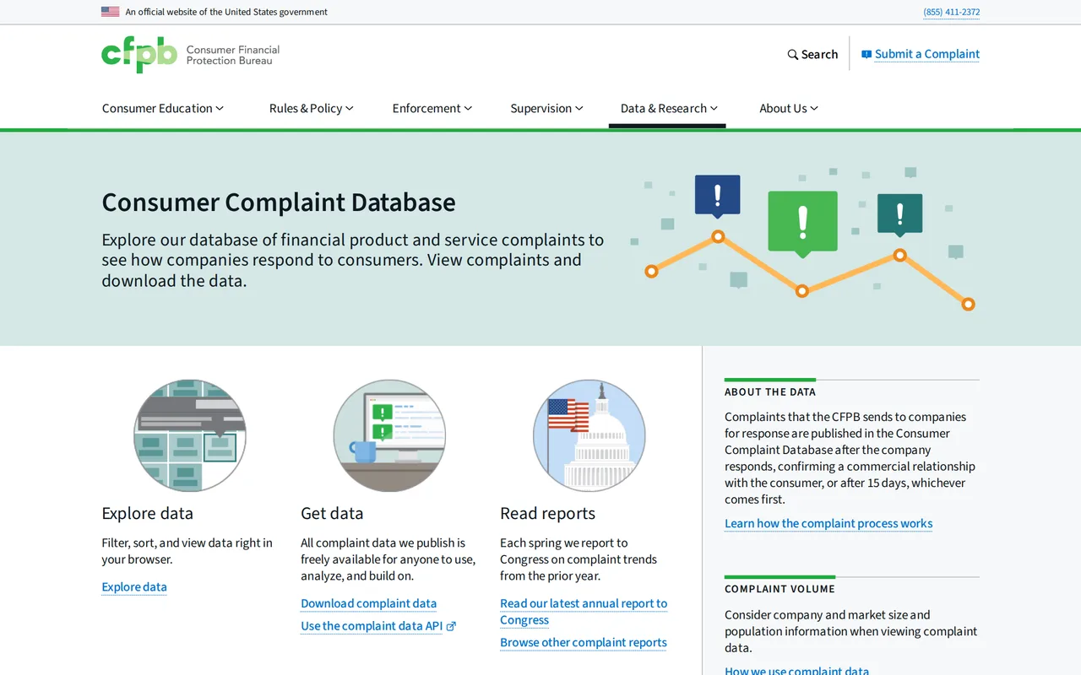Expand the Rules & Policy menu chevron
This screenshot has width=1081, height=675.
350,108
